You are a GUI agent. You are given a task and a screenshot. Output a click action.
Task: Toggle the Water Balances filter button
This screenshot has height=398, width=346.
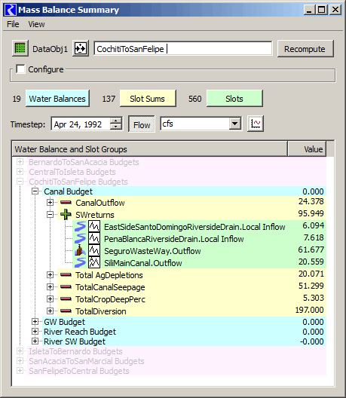pos(57,99)
